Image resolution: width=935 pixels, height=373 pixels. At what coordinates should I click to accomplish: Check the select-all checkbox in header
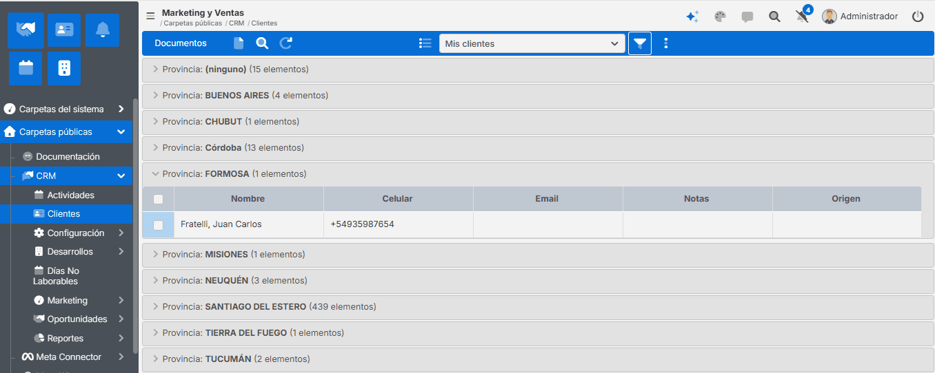point(159,199)
